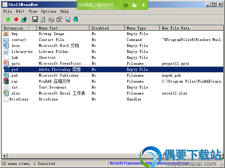Click the Photoshop icon of .psd row
225x168 pixels.
point(6,70)
